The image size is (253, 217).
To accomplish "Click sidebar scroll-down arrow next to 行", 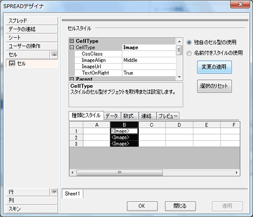I will [54, 192].
